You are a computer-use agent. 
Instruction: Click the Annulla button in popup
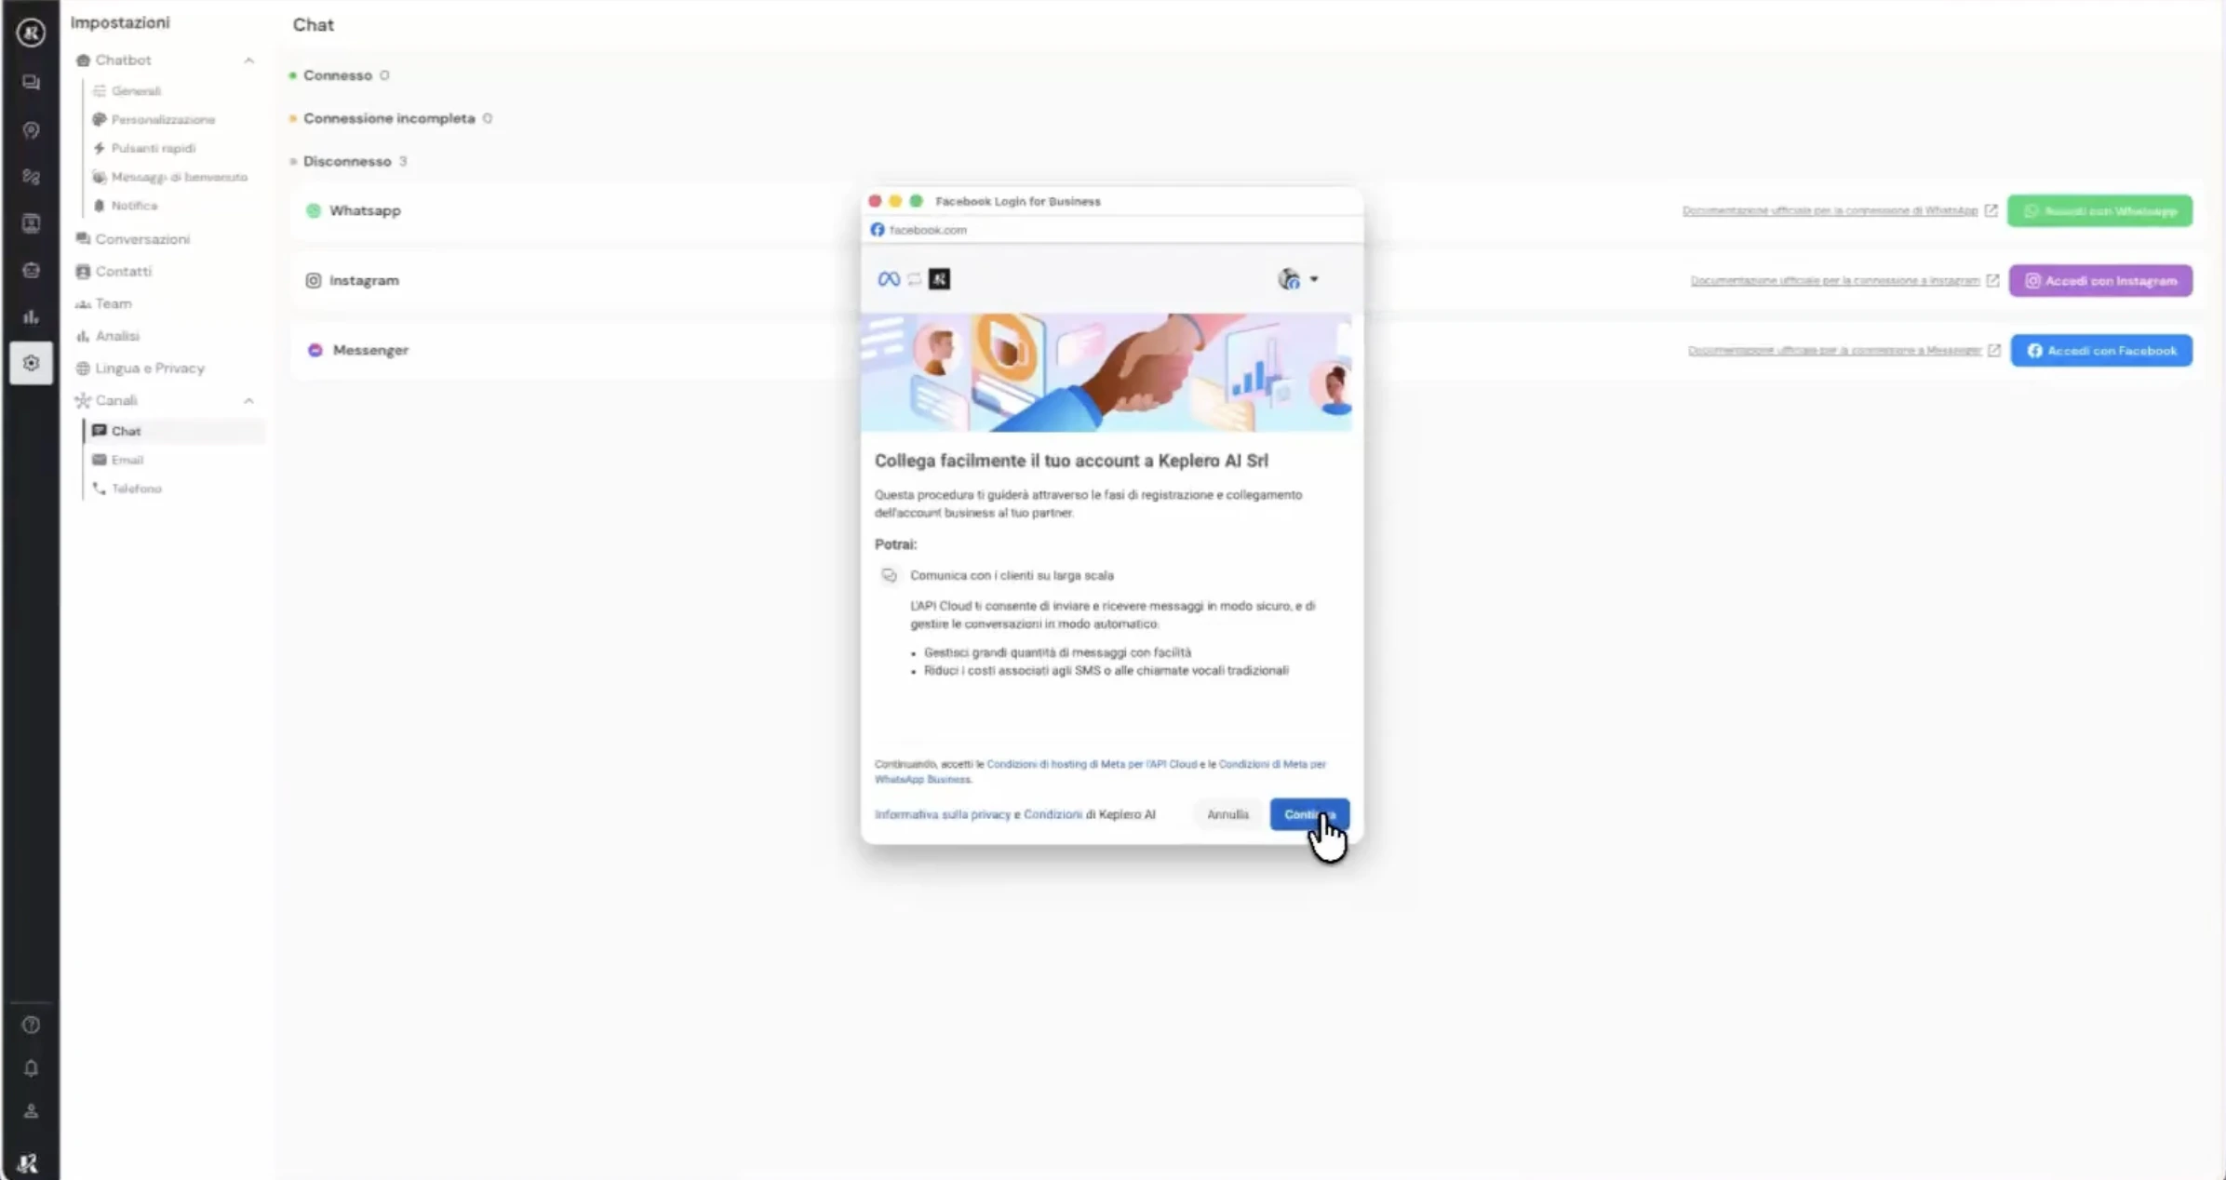1227,814
